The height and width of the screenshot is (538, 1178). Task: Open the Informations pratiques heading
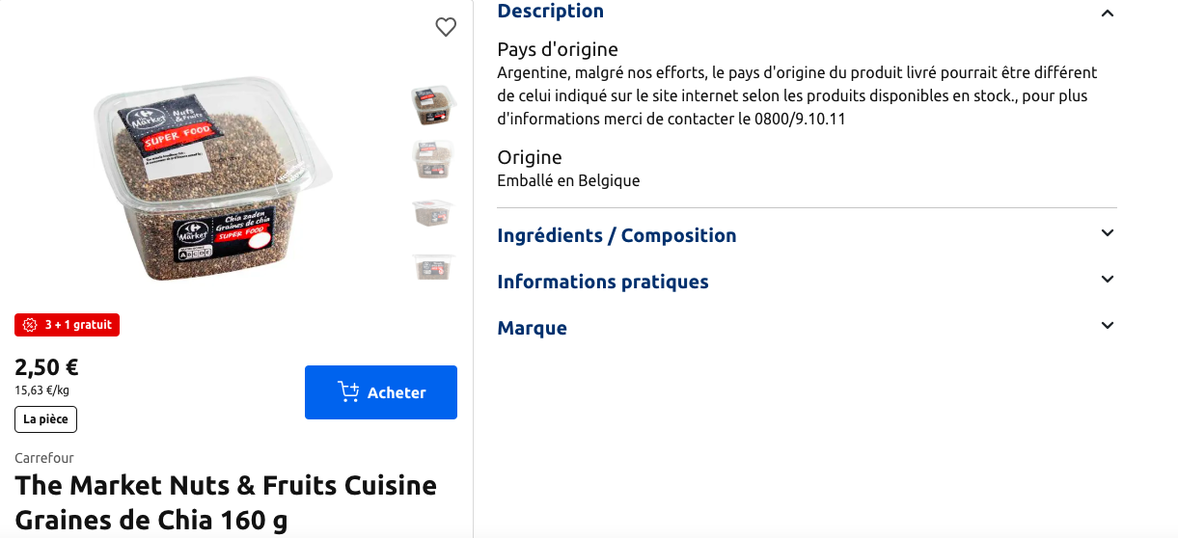click(x=603, y=282)
